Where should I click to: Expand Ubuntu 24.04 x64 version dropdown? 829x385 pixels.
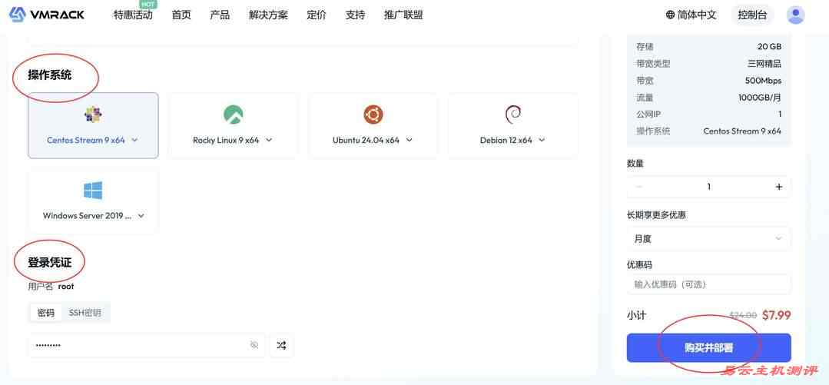pyautogui.click(x=409, y=140)
